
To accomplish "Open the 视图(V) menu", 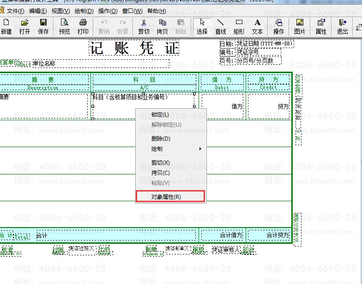I will 60,11.
